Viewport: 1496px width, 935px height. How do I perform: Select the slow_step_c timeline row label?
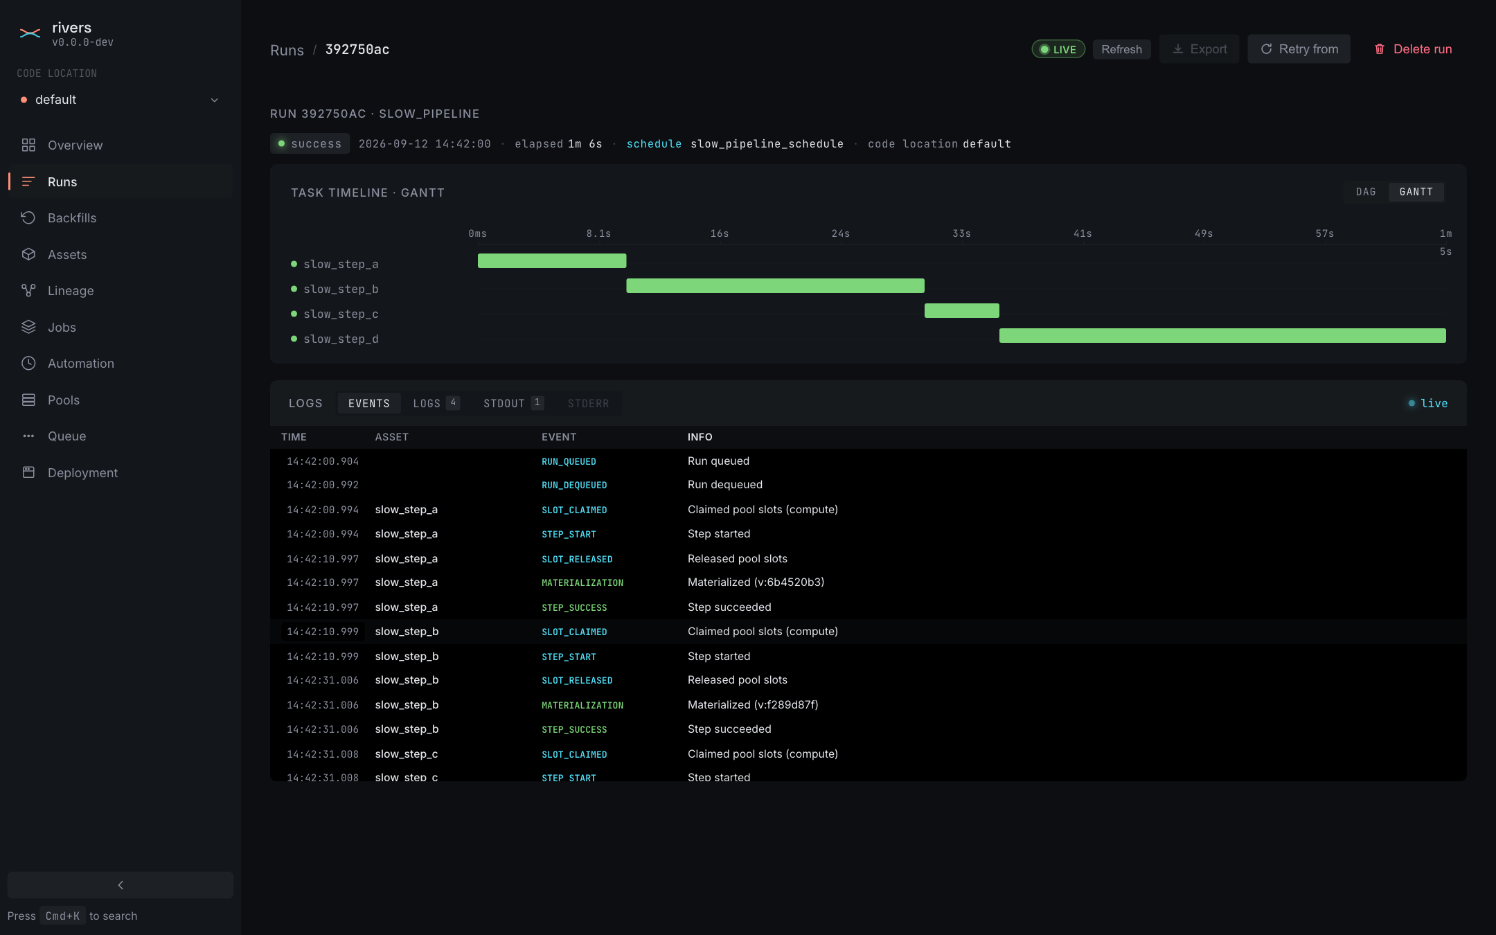point(341,314)
